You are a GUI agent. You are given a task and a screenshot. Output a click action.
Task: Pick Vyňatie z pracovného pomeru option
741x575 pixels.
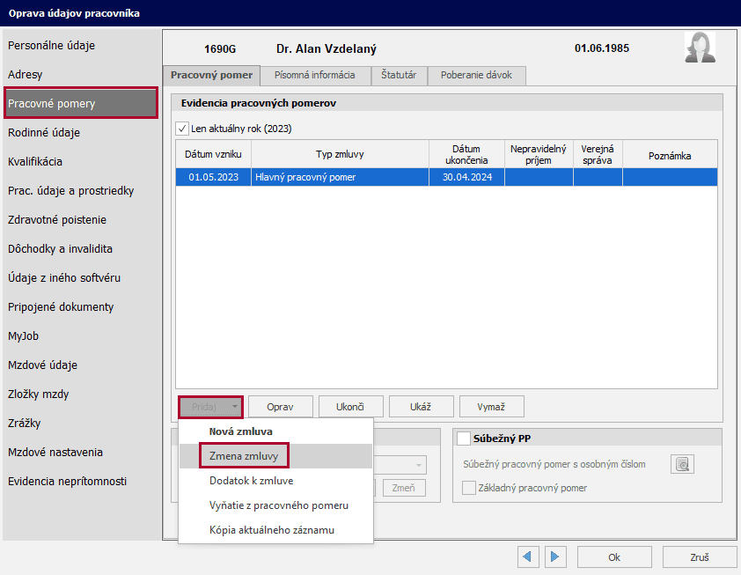(x=278, y=505)
